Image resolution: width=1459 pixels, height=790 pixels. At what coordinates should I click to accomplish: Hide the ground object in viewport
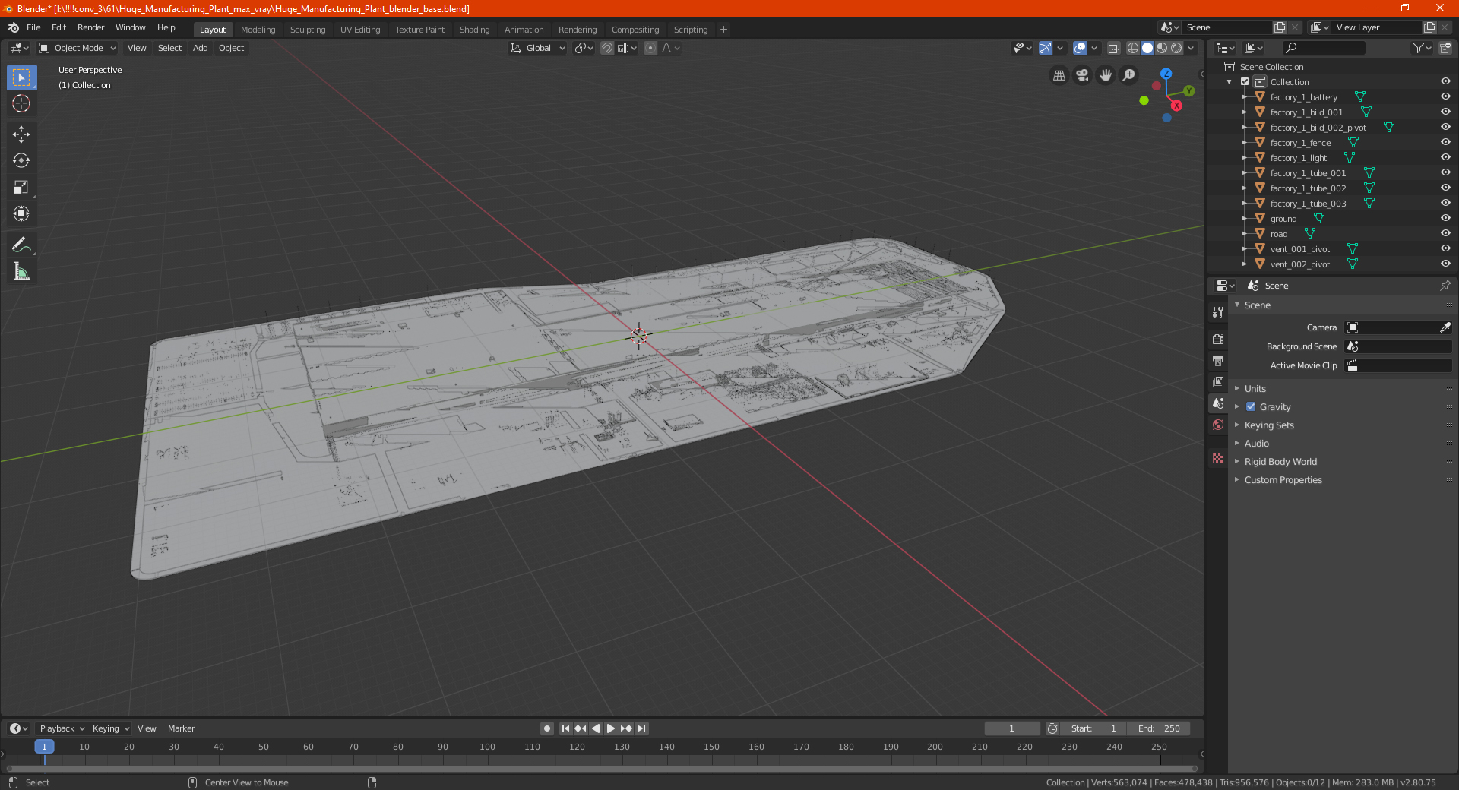click(x=1445, y=219)
